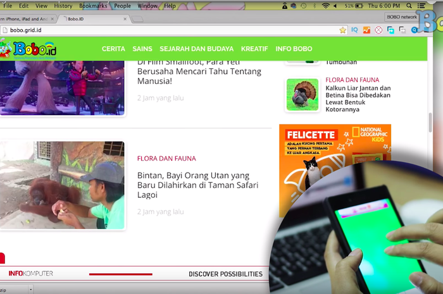The image size is (443, 294).
Task: Click the bookmark star in address bar
Action: click(x=343, y=30)
